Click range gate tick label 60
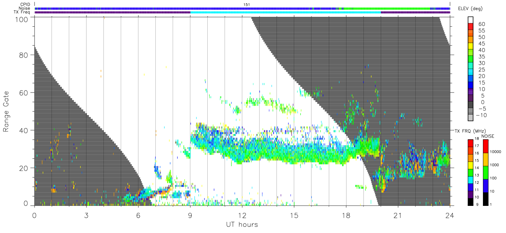The width and height of the screenshot is (506, 233). [x=24, y=92]
